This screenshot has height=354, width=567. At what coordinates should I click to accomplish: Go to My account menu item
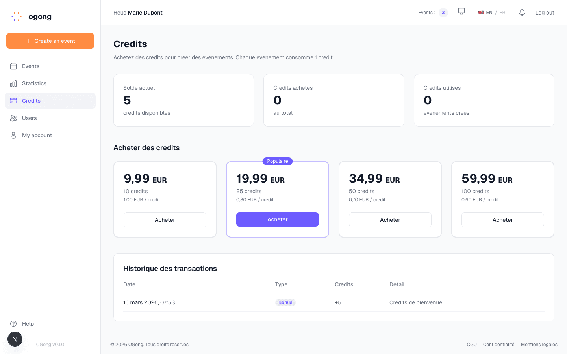[x=37, y=135]
